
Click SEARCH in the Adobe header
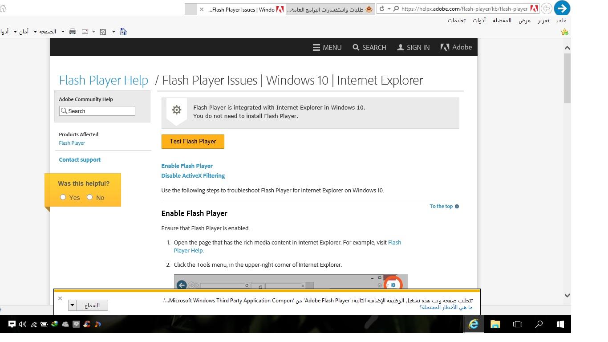[x=369, y=47]
